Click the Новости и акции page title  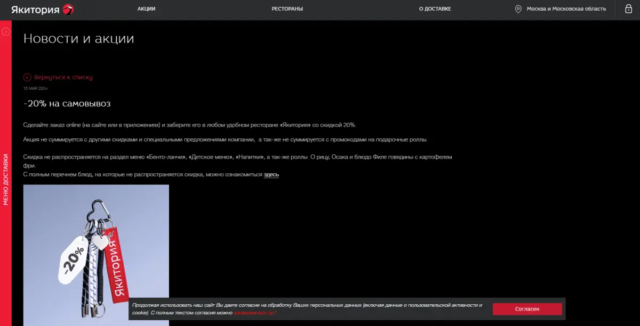[x=78, y=38]
